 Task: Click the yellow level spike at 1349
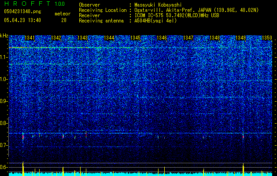coord(243,169)
